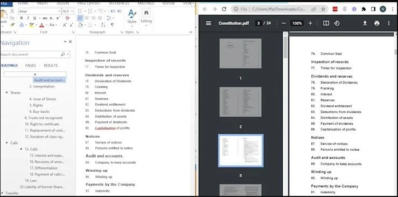
Task: Toggle Bold formatting in Word ribbon
Action: tap(22, 18)
